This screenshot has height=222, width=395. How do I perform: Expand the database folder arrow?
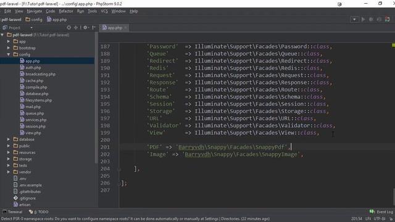point(9,139)
